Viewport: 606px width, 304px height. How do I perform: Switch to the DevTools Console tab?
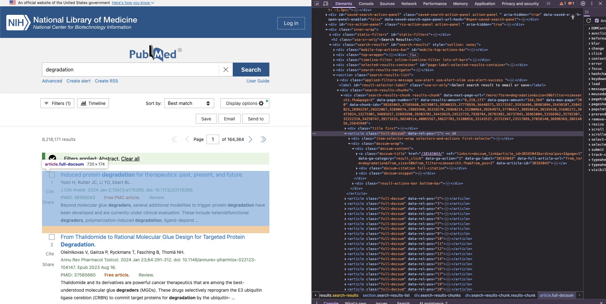tap(366, 4)
